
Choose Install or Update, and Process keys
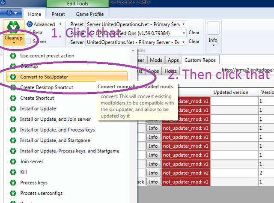tap(67, 130)
